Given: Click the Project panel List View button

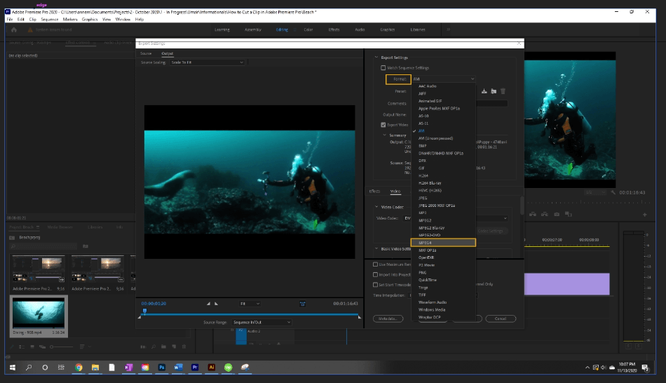Looking at the screenshot, I should pyautogui.click(x=21, y=347).
